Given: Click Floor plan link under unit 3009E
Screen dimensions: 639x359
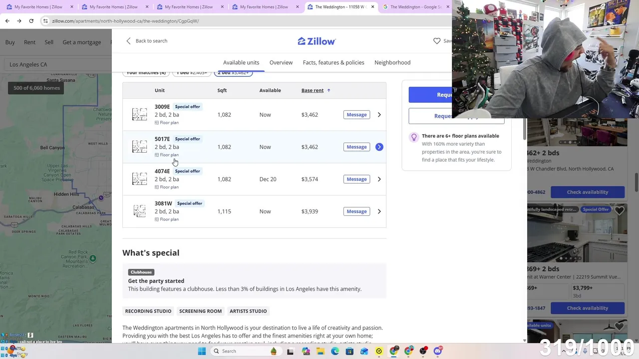Looking at the screenshot, I should coord(166,123).
